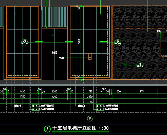
Task: Select the 十五层电梯厅立面图 1:30 title text
Action: tap(81, 128)
